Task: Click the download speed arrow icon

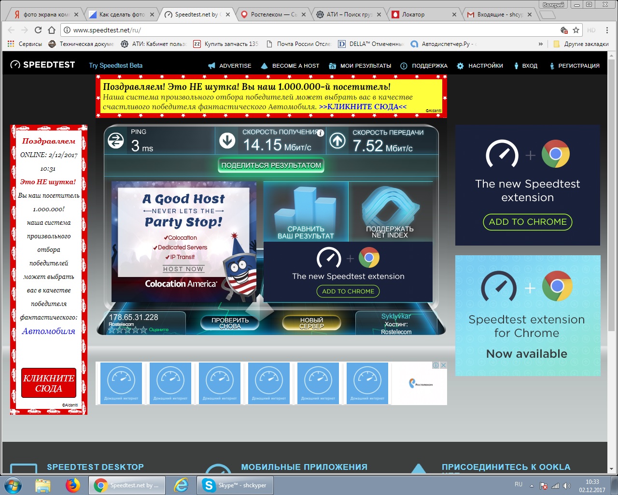Action: pos(227,141)
